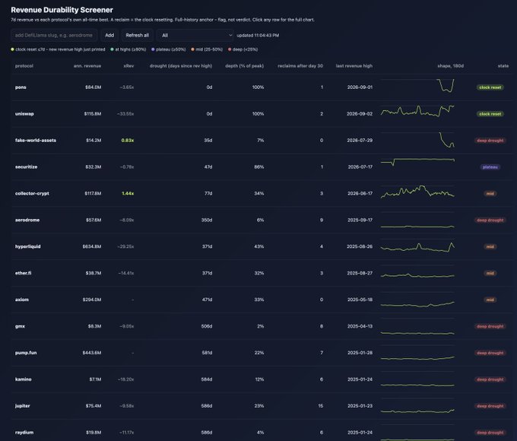Click the deep drought badge for aerodrome
The image size is (517, 441).
(490, 220)
